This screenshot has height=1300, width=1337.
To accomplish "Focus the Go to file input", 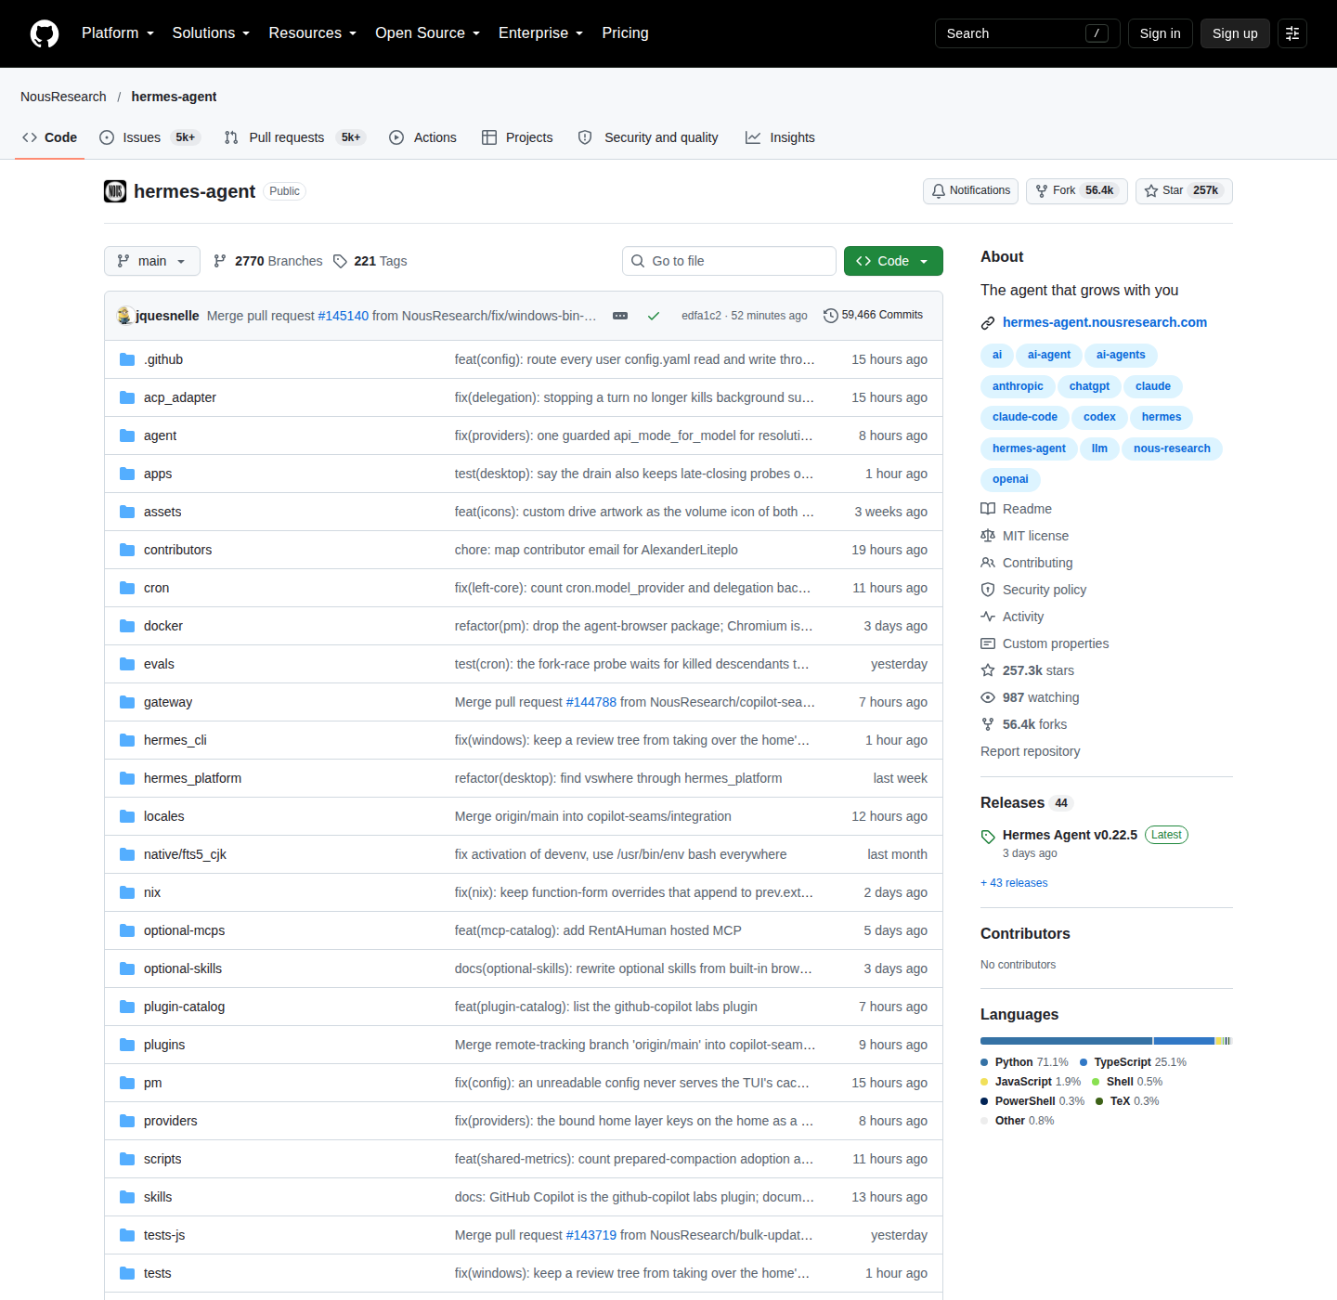I will click(729, 261).
